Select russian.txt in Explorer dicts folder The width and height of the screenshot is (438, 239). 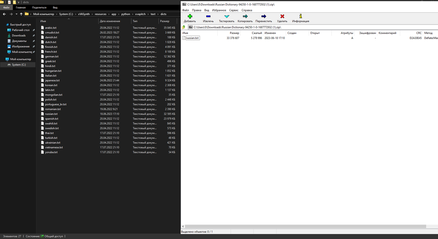(x=51, y=114)
